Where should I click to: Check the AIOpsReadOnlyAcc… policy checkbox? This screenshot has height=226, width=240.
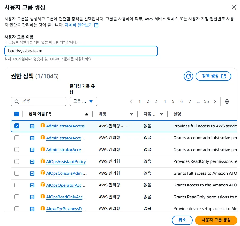(x=17, y=197)
